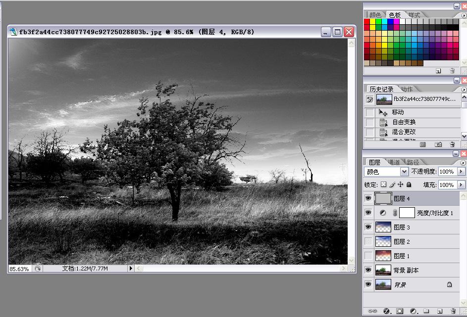Open the Layers panel flyout menu
Image resolution: width=467 pixels, height=317 pixels.
point(463,163)
